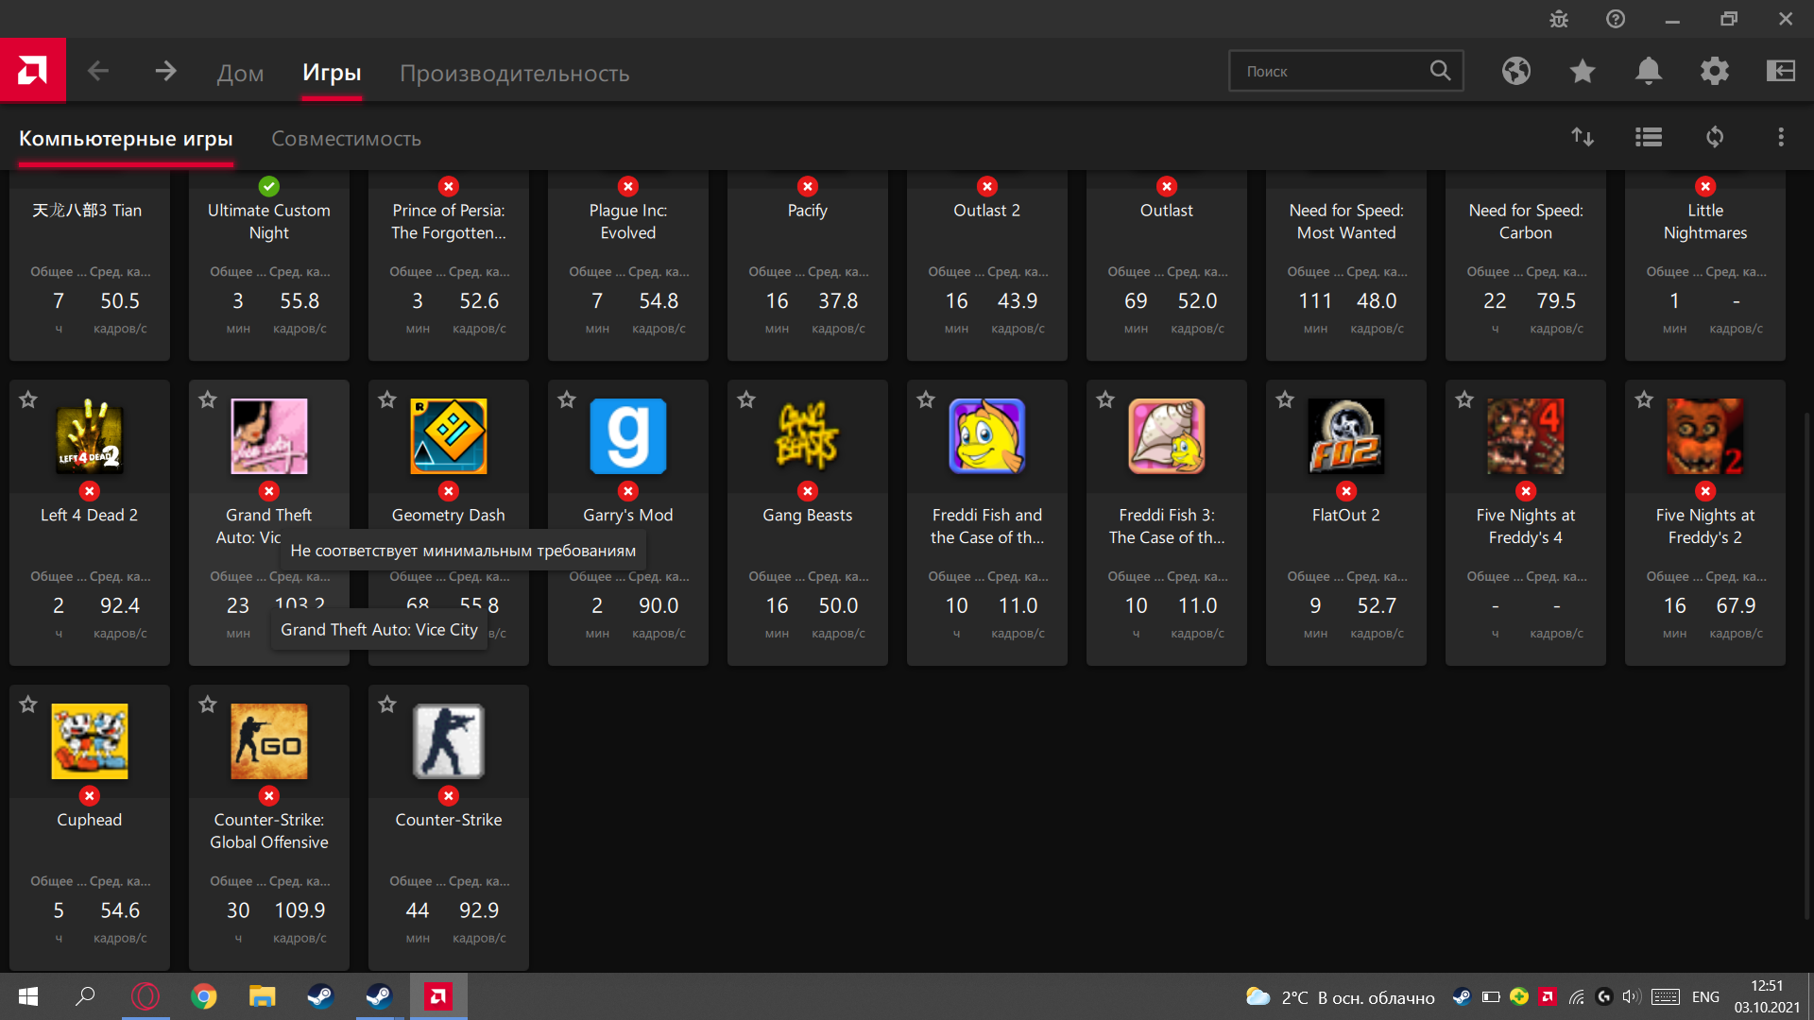
Task: Go back with the left arrow
Action: (98, 71)
